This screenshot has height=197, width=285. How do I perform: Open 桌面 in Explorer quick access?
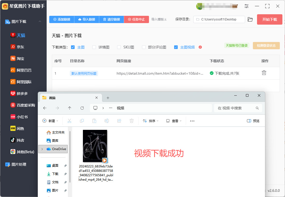click(52, 166)
